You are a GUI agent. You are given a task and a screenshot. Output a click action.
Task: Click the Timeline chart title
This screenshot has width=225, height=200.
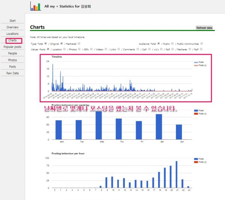[x=57, y=57]
